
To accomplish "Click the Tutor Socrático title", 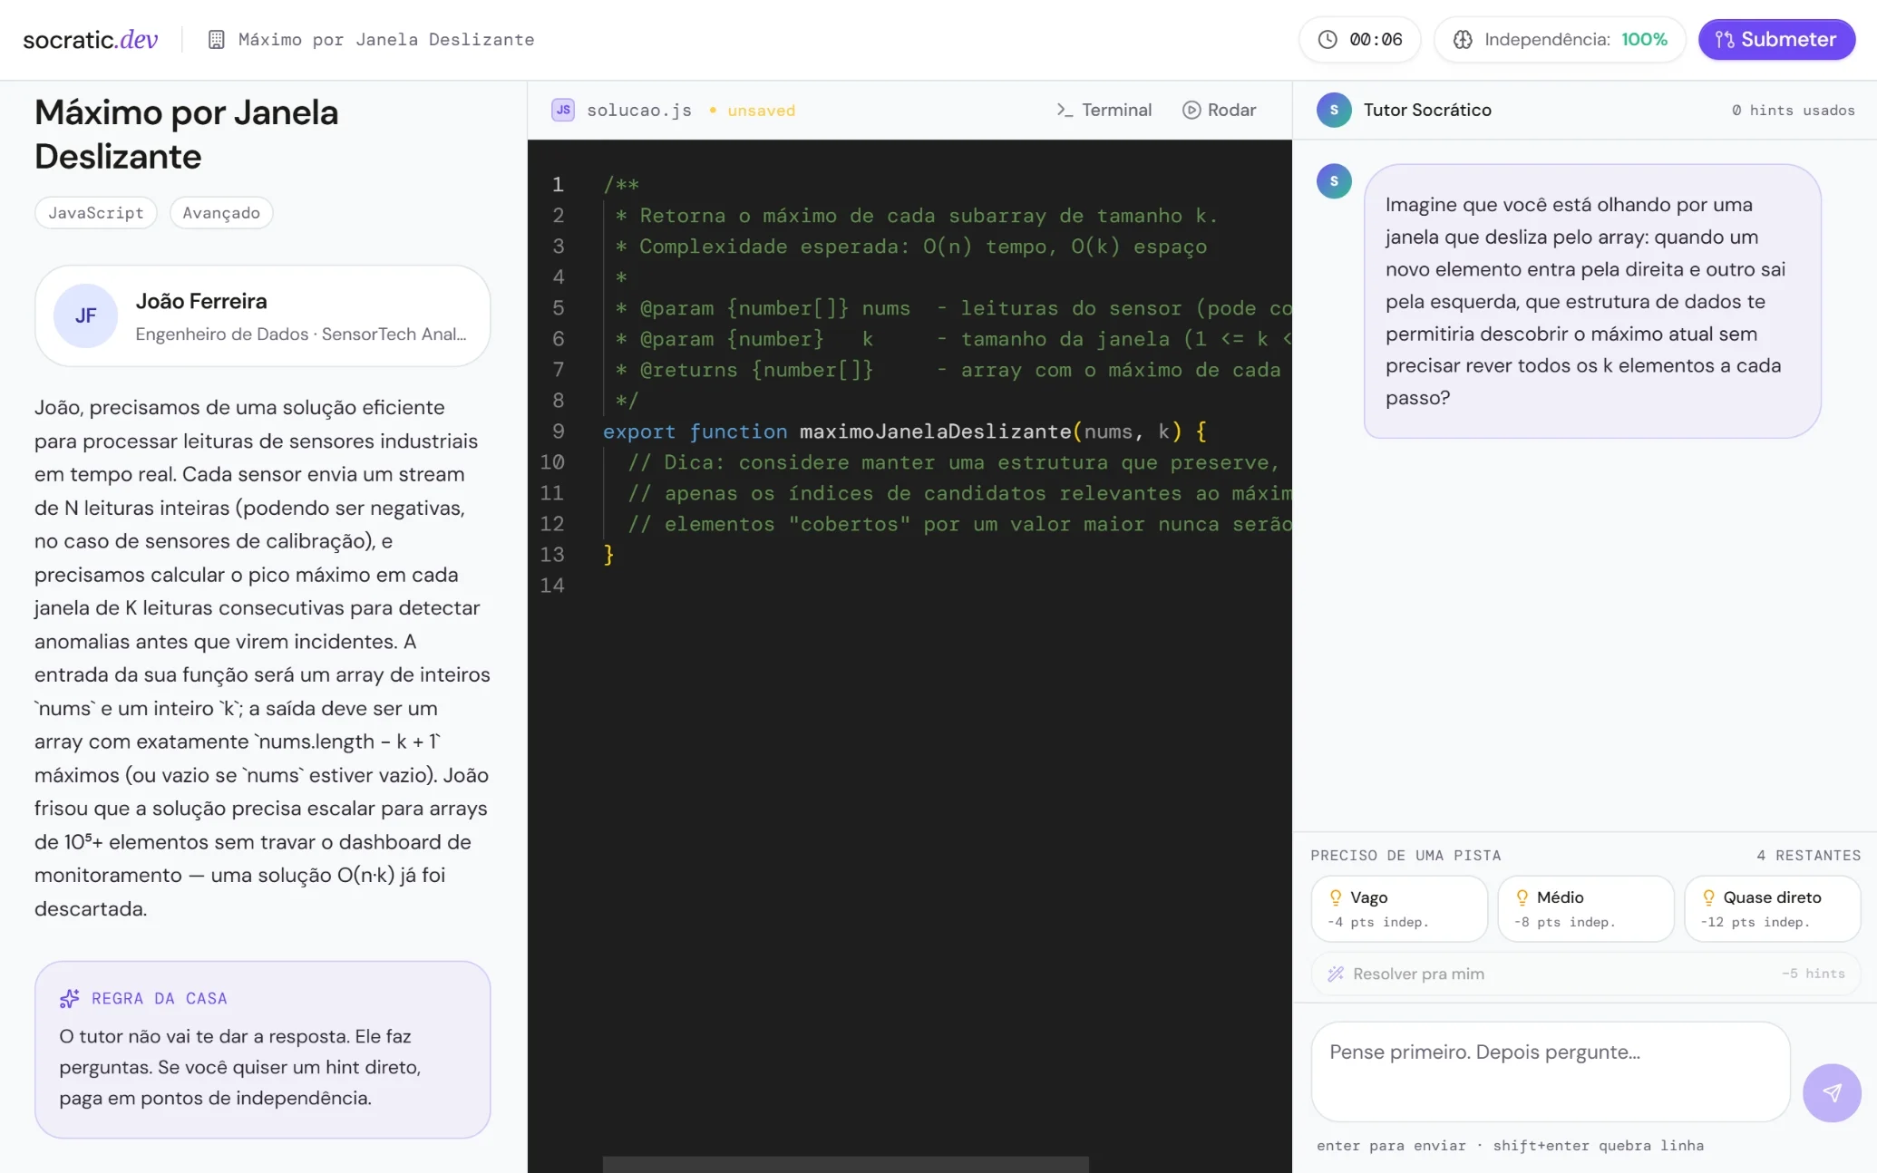I will pos(1427,110).
